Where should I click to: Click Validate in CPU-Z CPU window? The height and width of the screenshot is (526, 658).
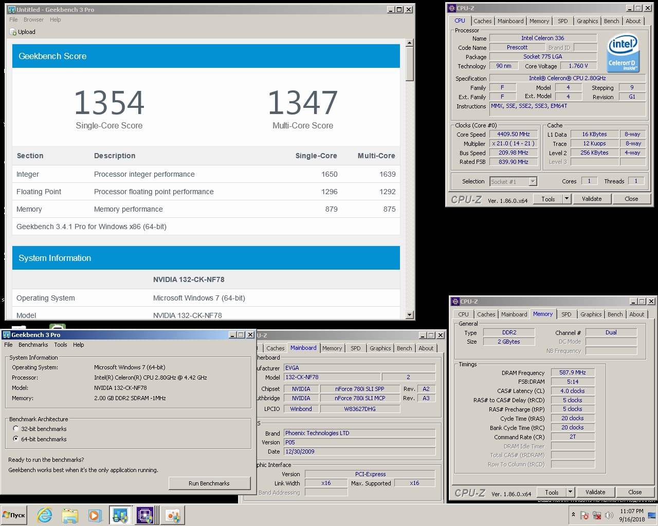(592, 199)
